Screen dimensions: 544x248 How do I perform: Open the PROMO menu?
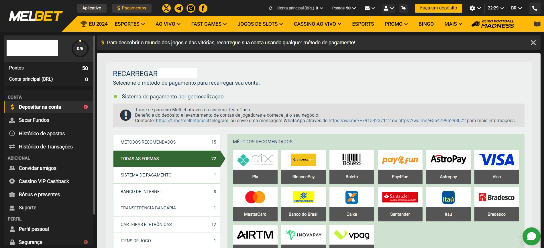tap(396, 24)
